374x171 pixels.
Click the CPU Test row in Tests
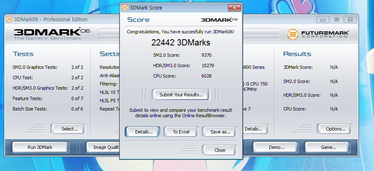click(48, 78)
